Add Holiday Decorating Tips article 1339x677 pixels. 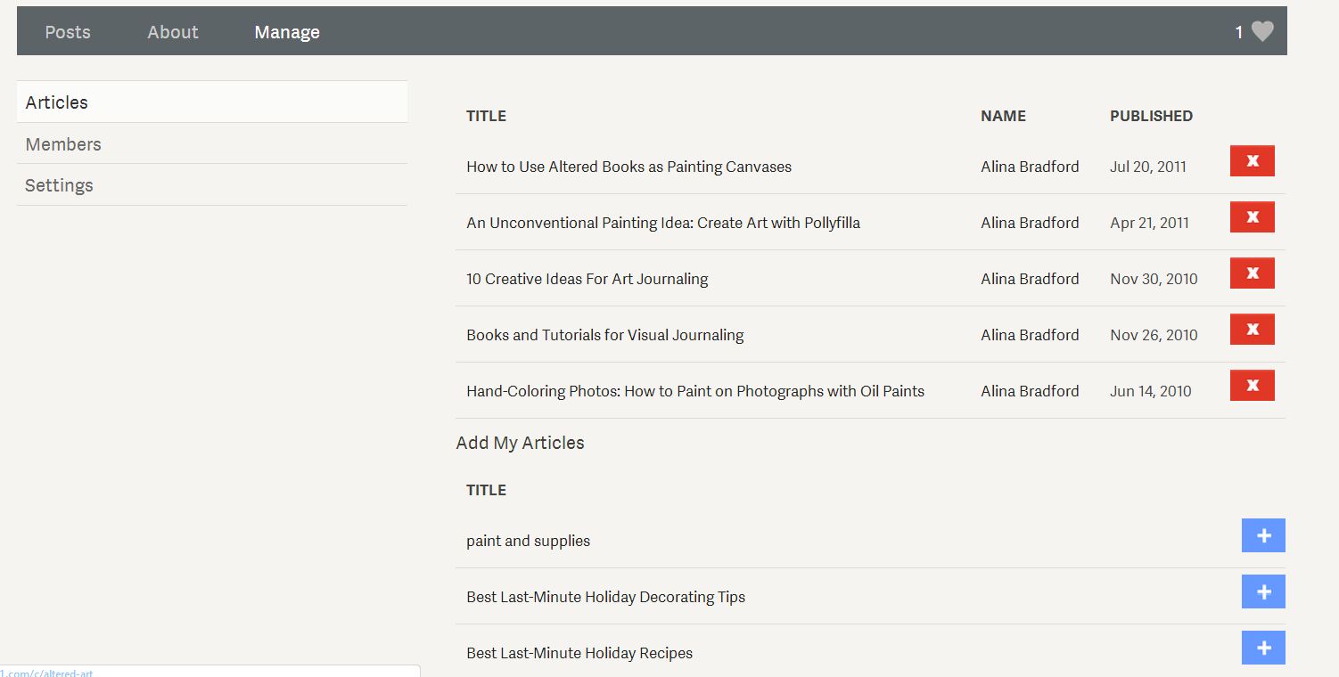coord(1262,591)
